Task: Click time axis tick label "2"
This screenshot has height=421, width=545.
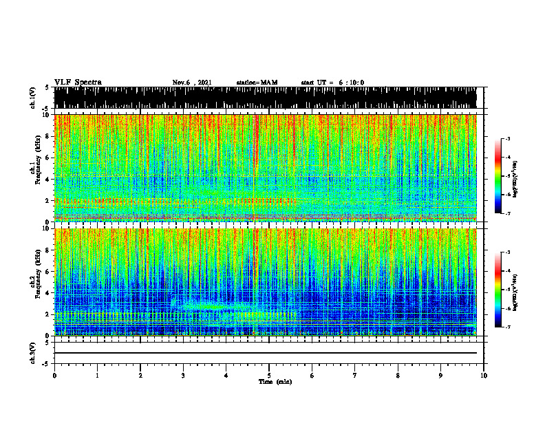Action: [x=140, y=376]
